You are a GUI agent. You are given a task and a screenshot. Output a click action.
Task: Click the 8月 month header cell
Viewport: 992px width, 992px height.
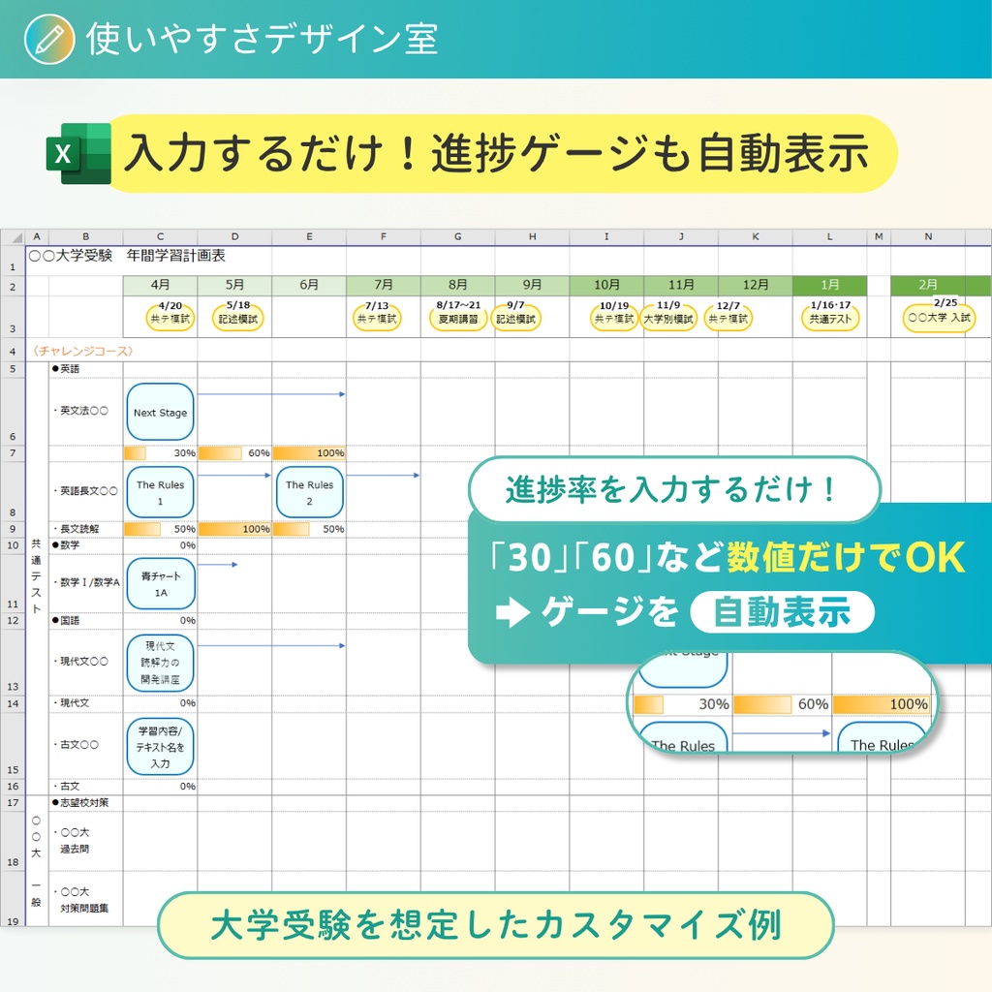coord(458,286)
